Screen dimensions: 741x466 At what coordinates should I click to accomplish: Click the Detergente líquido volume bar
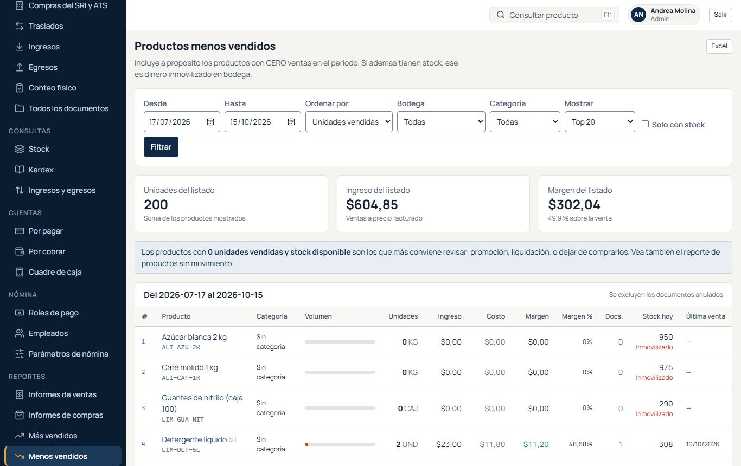pos(340,444)
